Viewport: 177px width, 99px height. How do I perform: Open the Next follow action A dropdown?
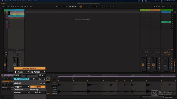tap(22, 72)
